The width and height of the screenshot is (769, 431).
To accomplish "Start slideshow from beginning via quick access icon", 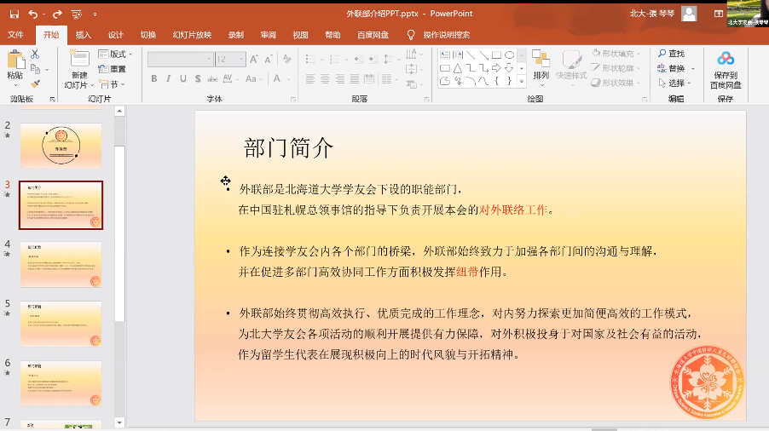I will (77, 14).
